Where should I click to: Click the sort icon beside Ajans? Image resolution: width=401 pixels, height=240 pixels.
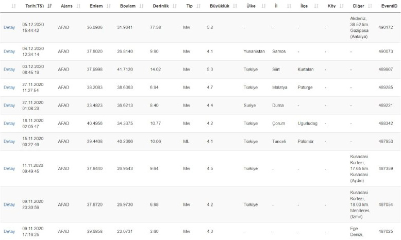click(x=78, y=6)
